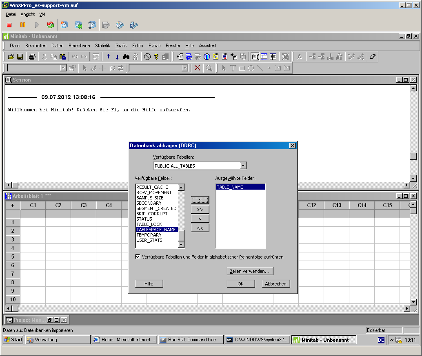This screenshot has width=422, height=356.
Task: Open Minitab's Datei menu
Action: coord(15,46)
